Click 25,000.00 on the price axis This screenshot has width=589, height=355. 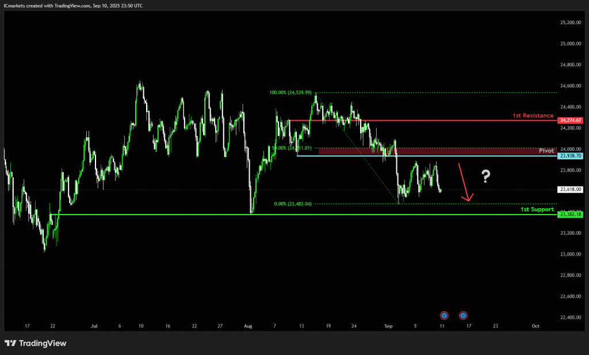[571, 44]
